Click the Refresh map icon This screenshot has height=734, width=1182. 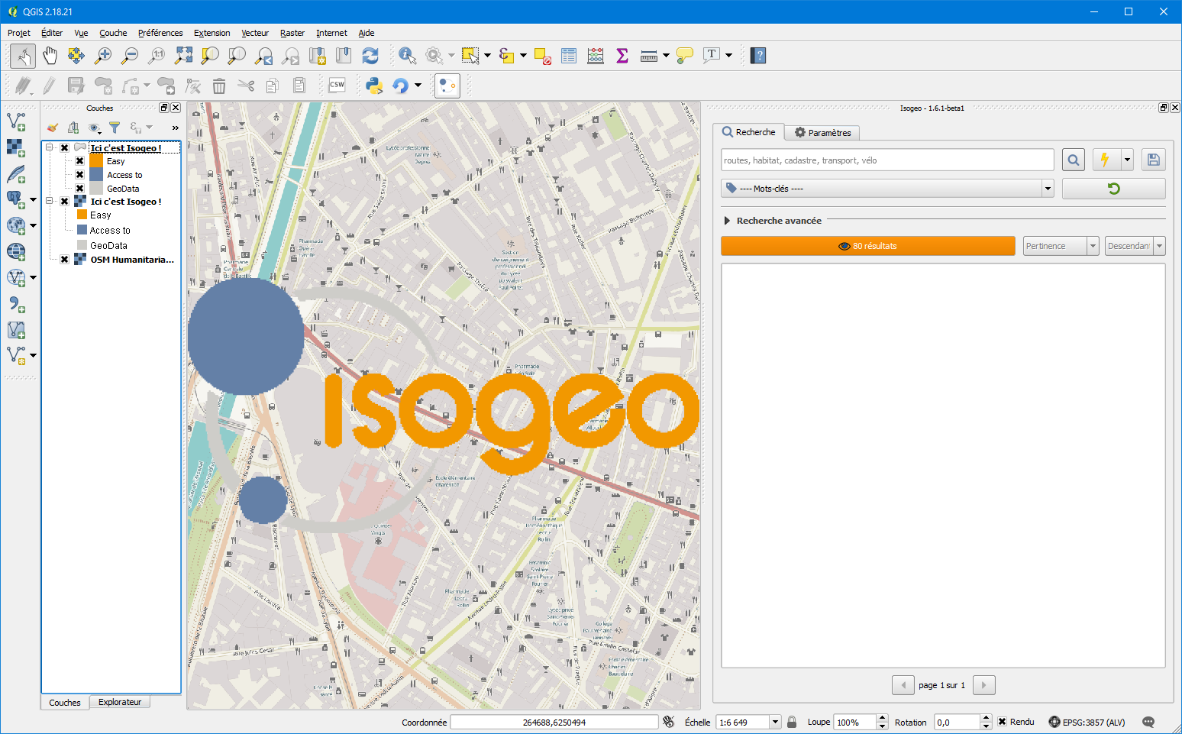click(370, 55)
